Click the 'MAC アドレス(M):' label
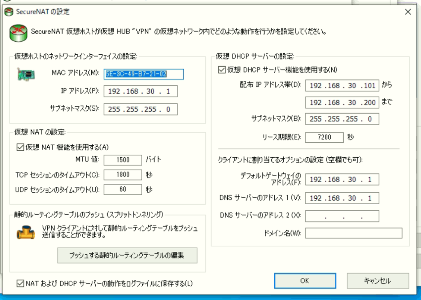Screen dimensions: 421x300 click(76, 73)
